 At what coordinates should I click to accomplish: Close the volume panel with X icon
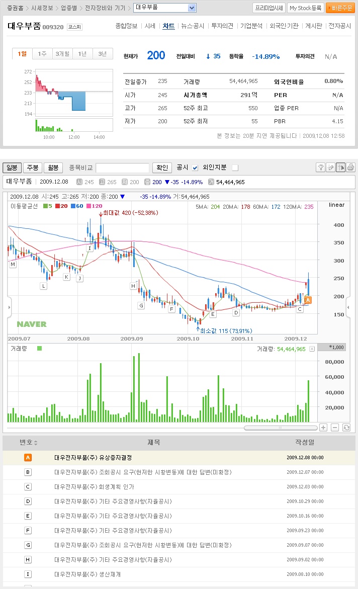point(312,349)
